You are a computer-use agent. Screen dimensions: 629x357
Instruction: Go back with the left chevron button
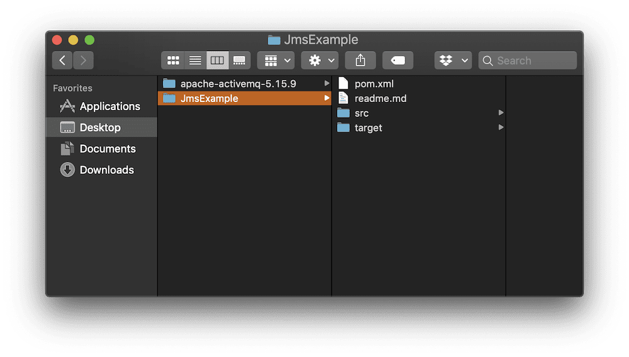tap(62, 60)
